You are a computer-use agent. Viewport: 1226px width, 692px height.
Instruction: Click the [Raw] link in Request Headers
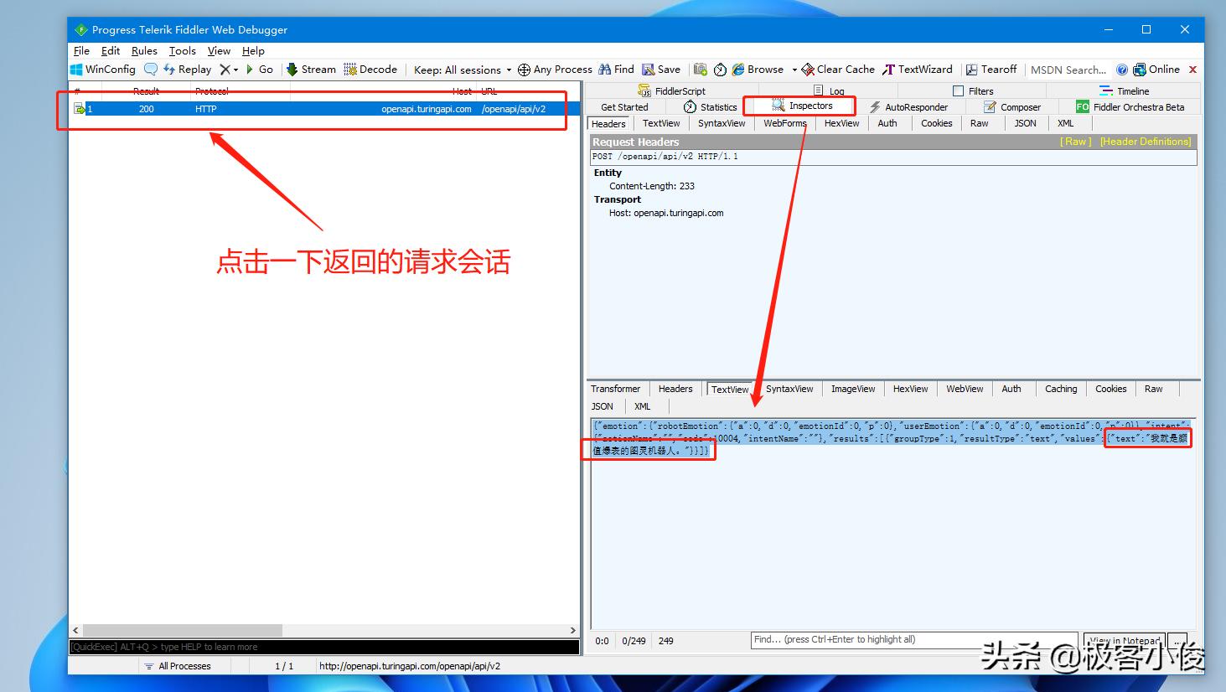(1076, 142)
